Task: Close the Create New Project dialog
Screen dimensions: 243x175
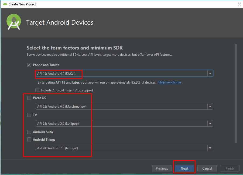Action: pos(239,4)
